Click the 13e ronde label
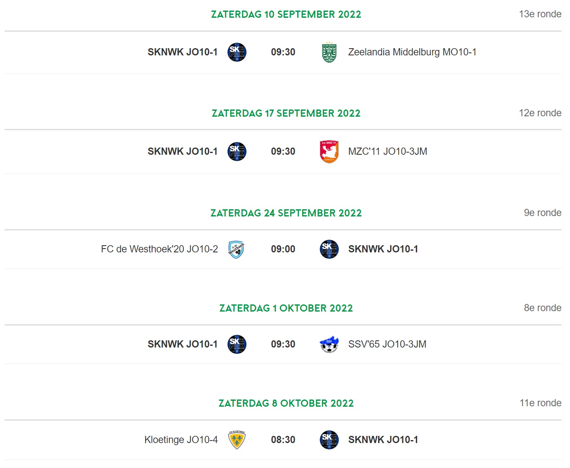 point(540,14)
